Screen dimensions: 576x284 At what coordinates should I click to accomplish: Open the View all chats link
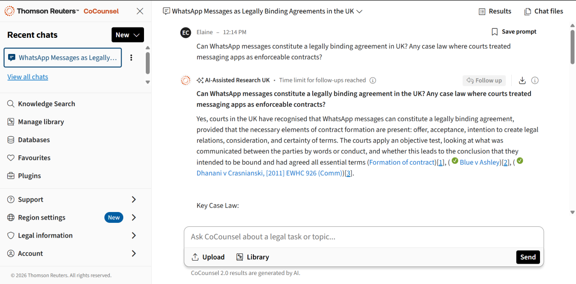(x=27, y=77)
